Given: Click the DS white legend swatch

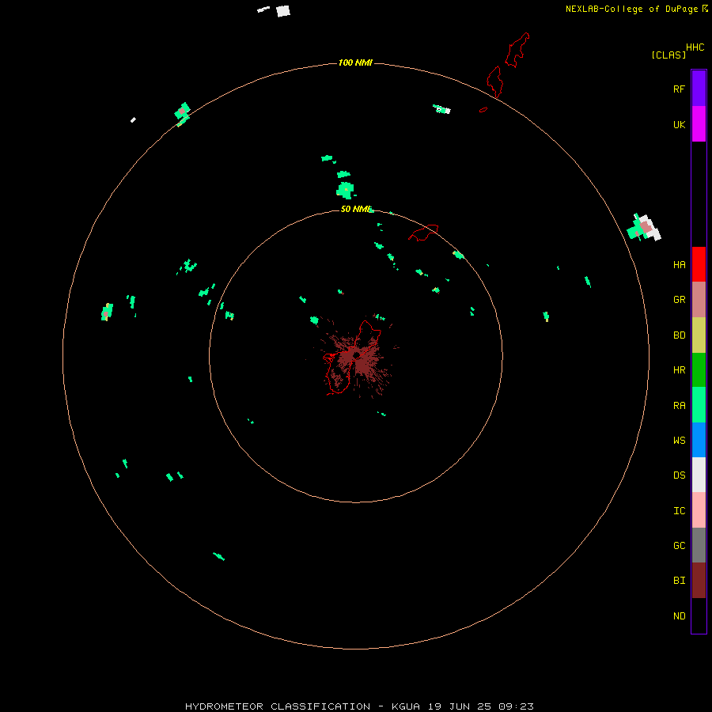Looking at the screenshot, I should click(699, 475).
